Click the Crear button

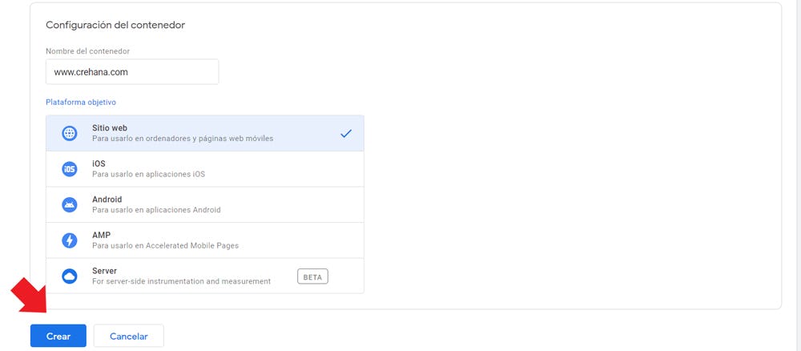point(58,337)
